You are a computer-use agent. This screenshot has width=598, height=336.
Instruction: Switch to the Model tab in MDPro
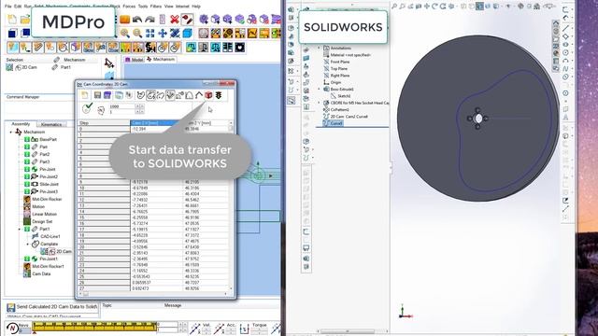click(x=135, y=60)
